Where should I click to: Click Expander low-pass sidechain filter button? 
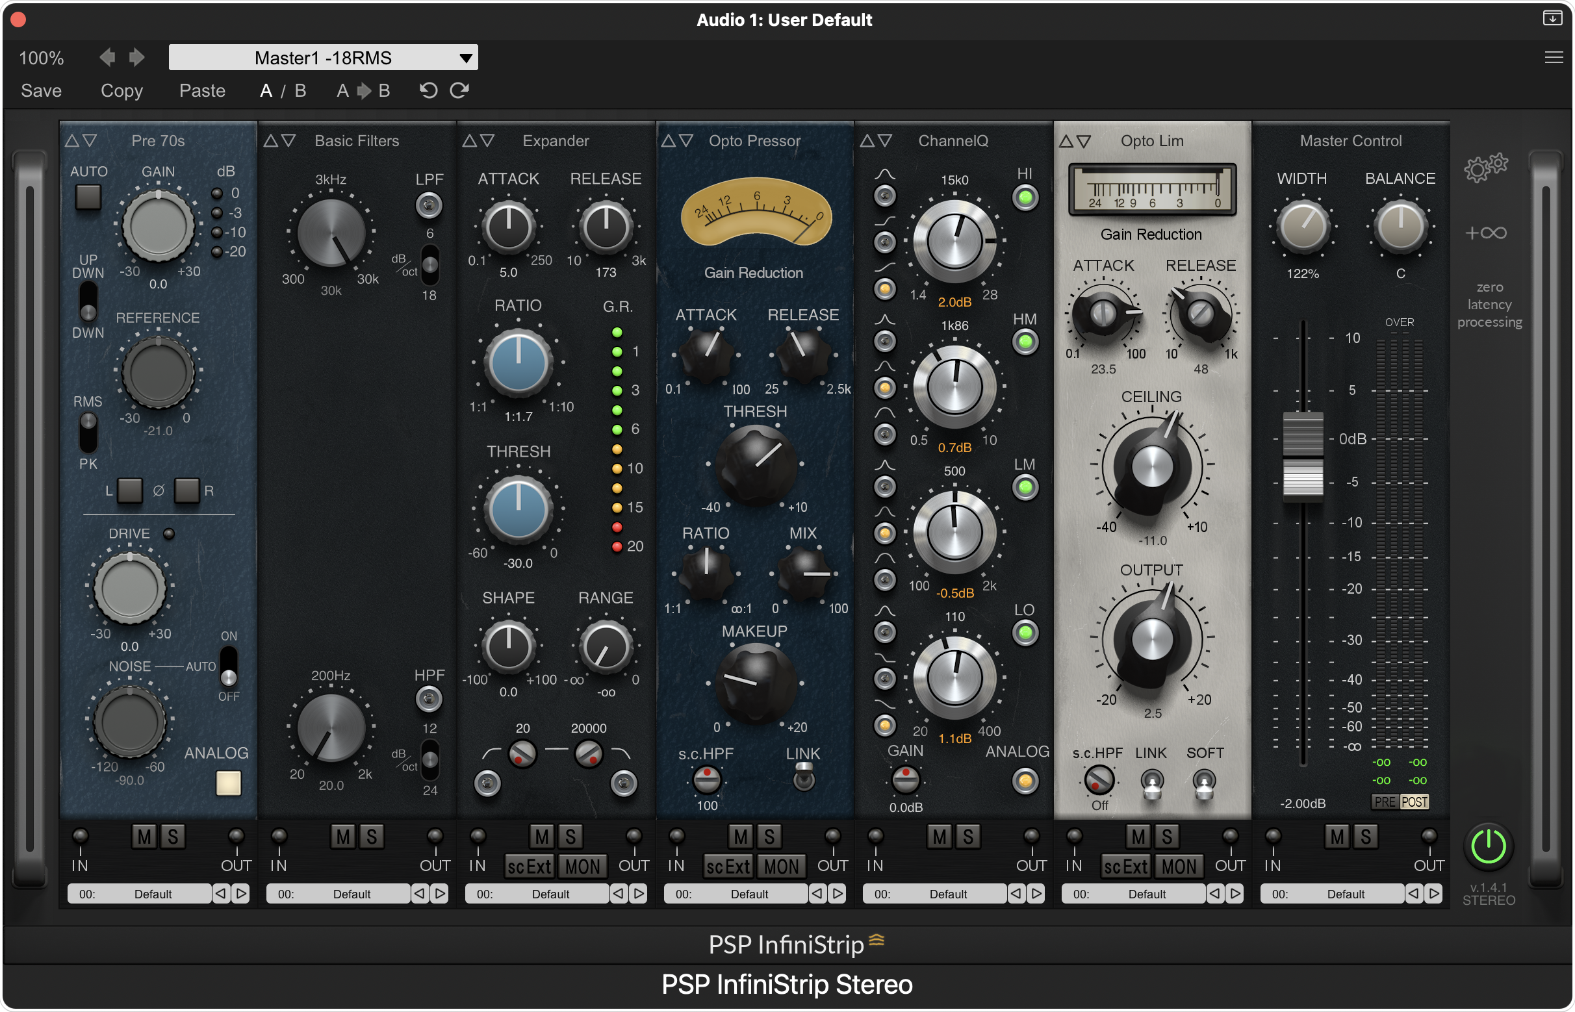(624, 783)
